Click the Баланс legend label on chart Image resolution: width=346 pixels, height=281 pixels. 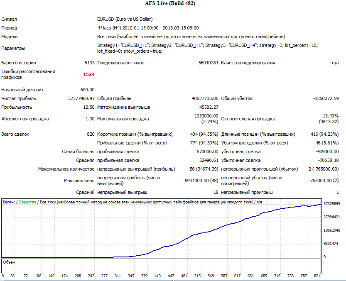pyautogui.click(x=9, y=202)
